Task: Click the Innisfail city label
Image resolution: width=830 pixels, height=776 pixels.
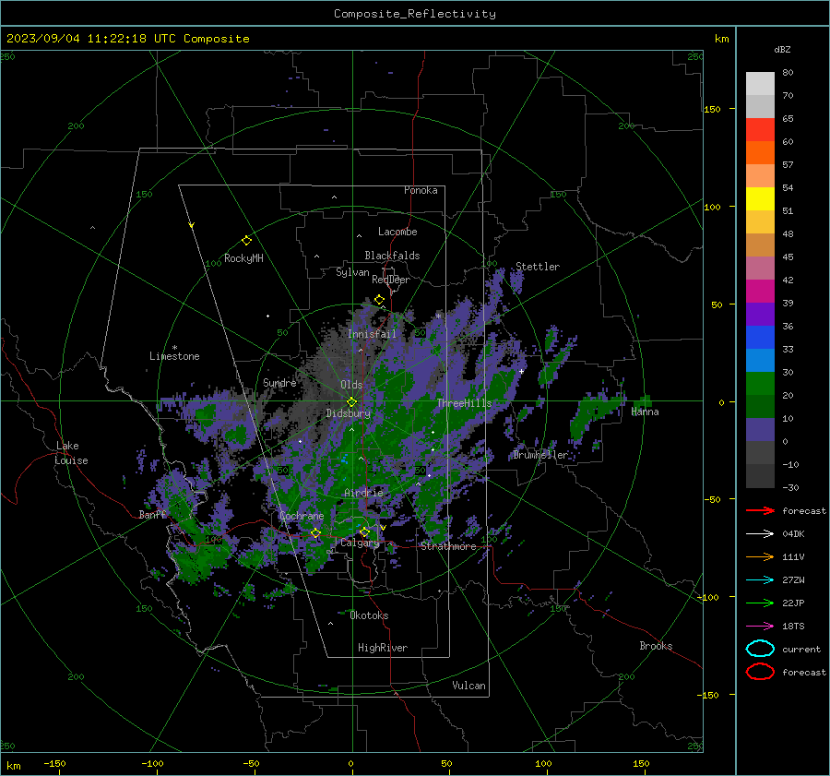Action: point(372,334)
